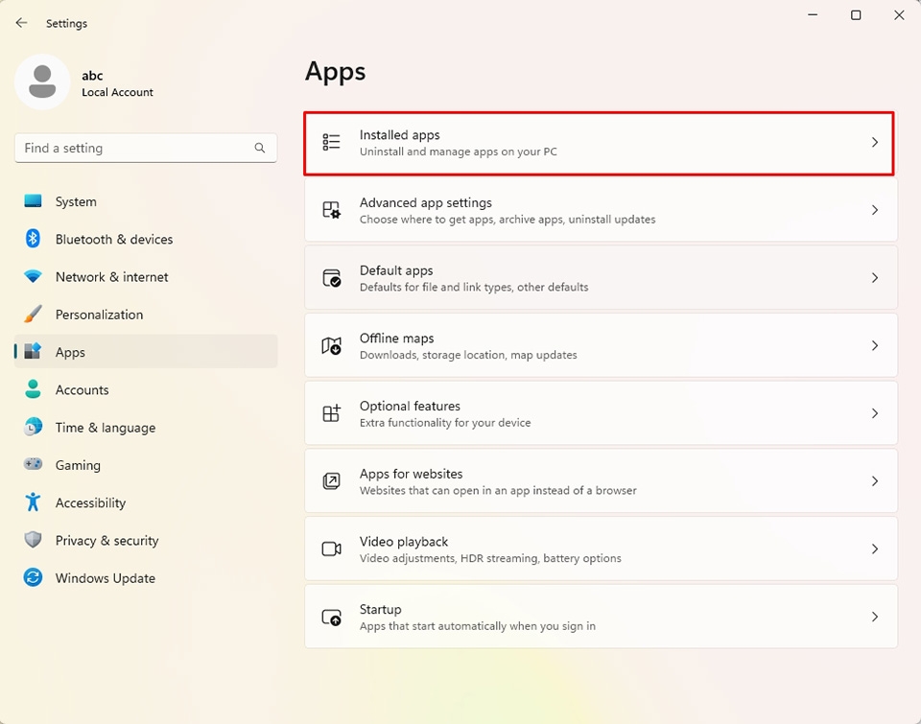Go to Bluetooth & devices section

tap(146, 239)
